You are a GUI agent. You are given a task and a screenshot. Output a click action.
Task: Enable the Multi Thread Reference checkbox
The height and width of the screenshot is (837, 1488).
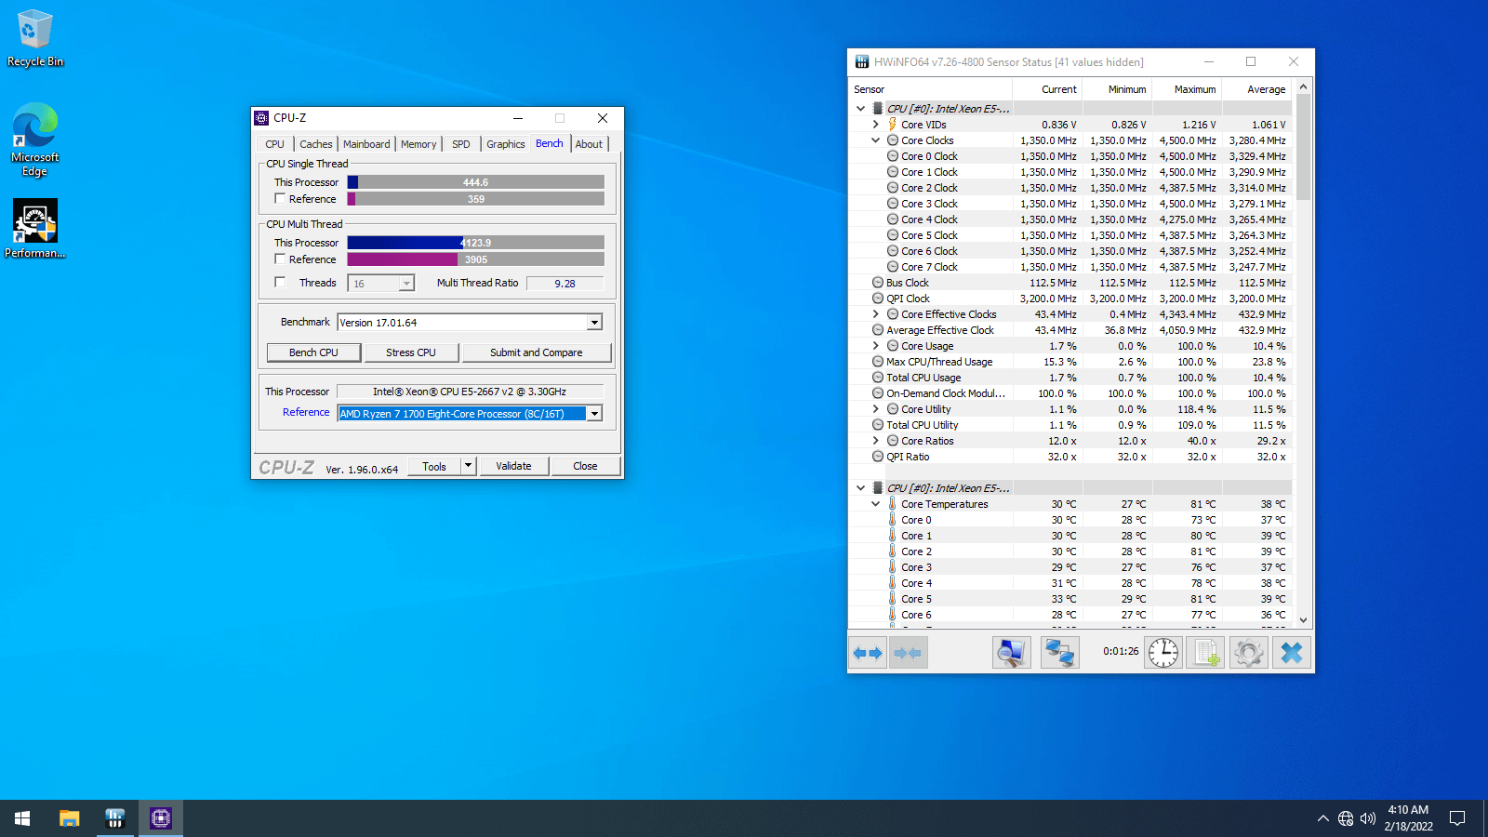tap(280, 259)
